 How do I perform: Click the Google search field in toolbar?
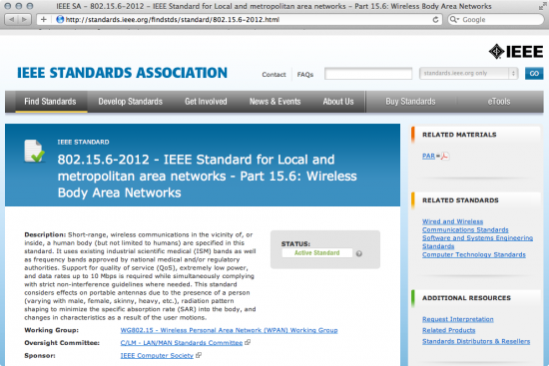[495, 19]
